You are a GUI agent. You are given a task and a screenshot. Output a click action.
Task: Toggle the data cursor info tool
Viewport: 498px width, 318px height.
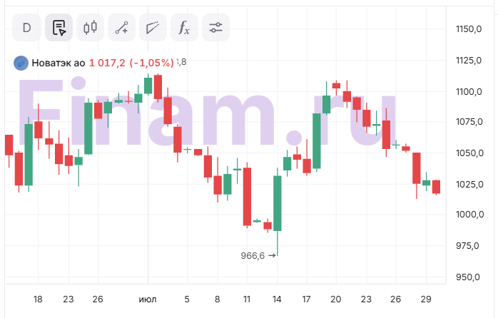click(x=59, y=28)
